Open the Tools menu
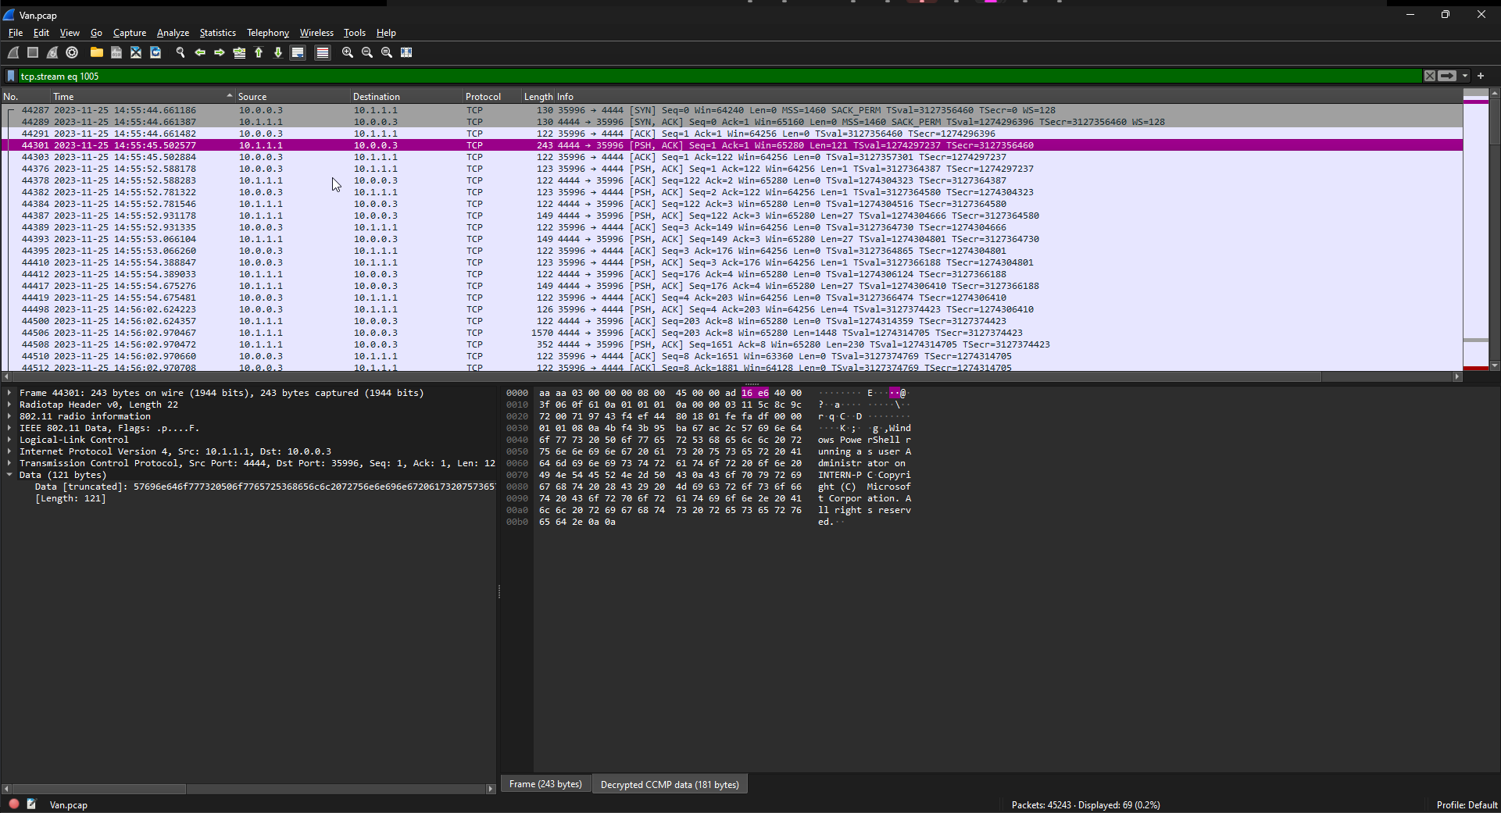 [x=354, y=33]
